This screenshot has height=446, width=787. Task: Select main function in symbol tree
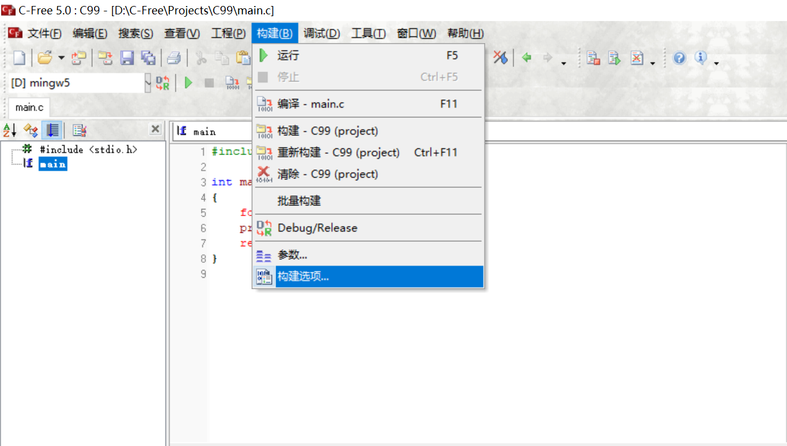(53, 164)
